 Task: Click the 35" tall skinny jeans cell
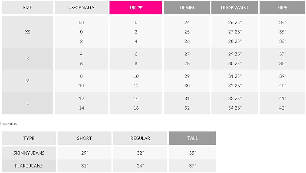point(192,153)
